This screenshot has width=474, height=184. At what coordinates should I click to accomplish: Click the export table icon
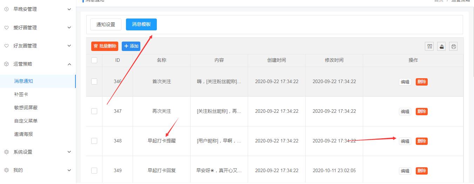[x=441, y=46]
